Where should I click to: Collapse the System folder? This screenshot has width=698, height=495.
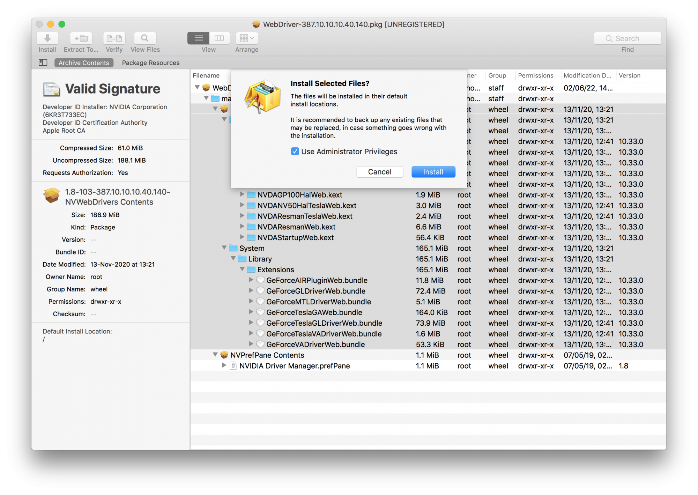224,248
